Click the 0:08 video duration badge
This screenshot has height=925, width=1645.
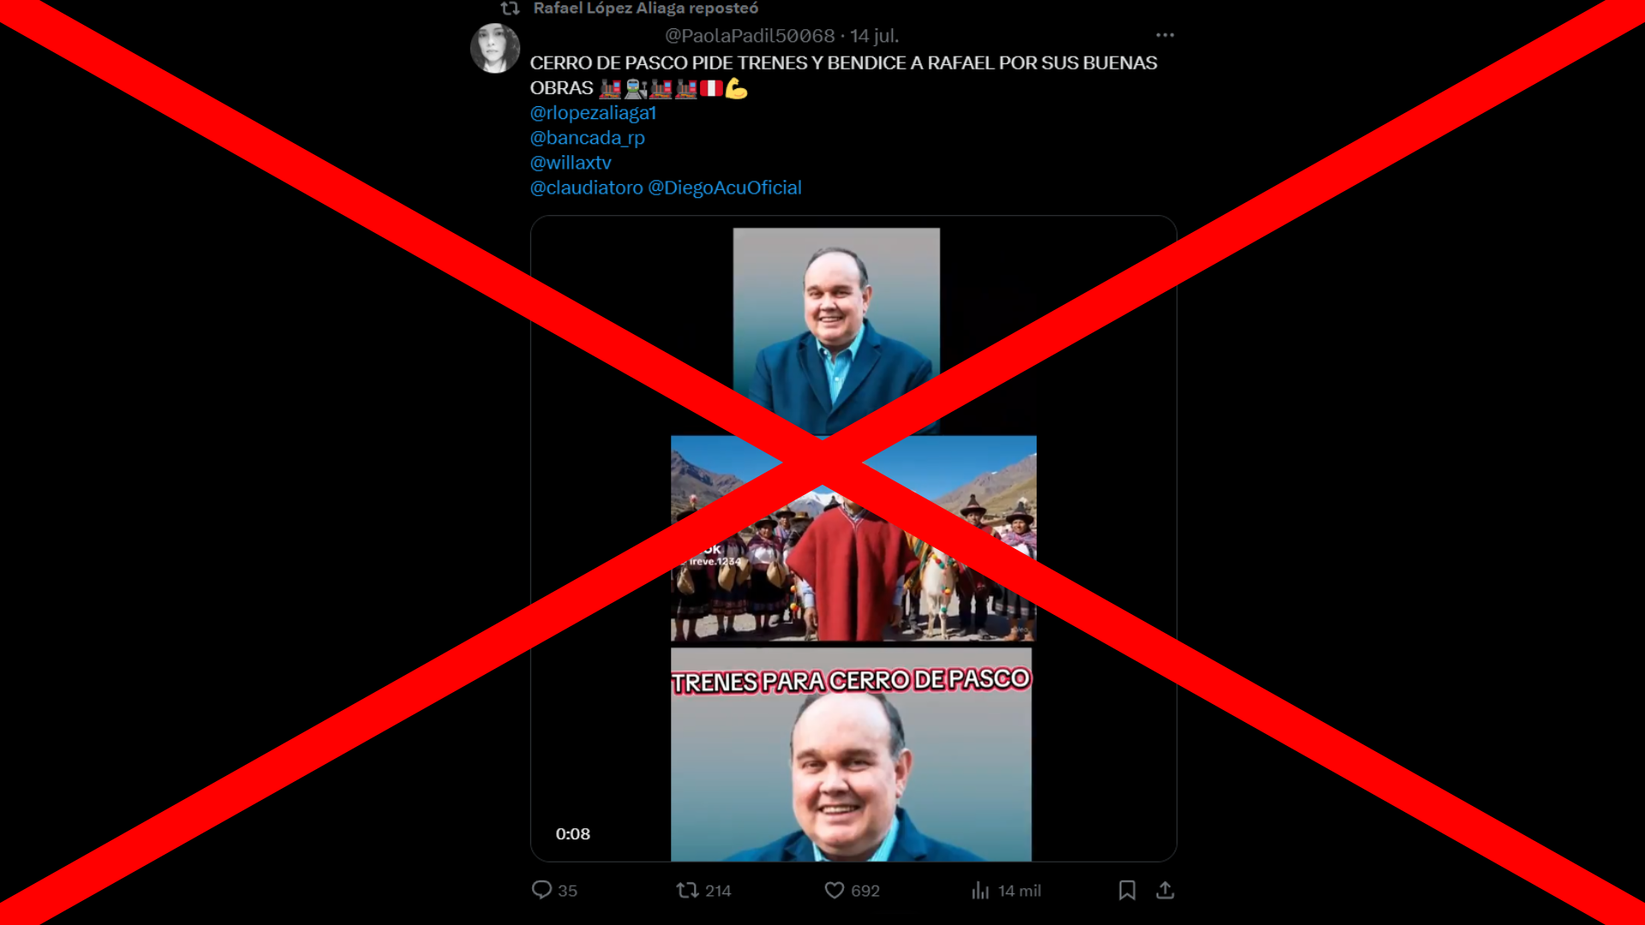click(573, 834)
